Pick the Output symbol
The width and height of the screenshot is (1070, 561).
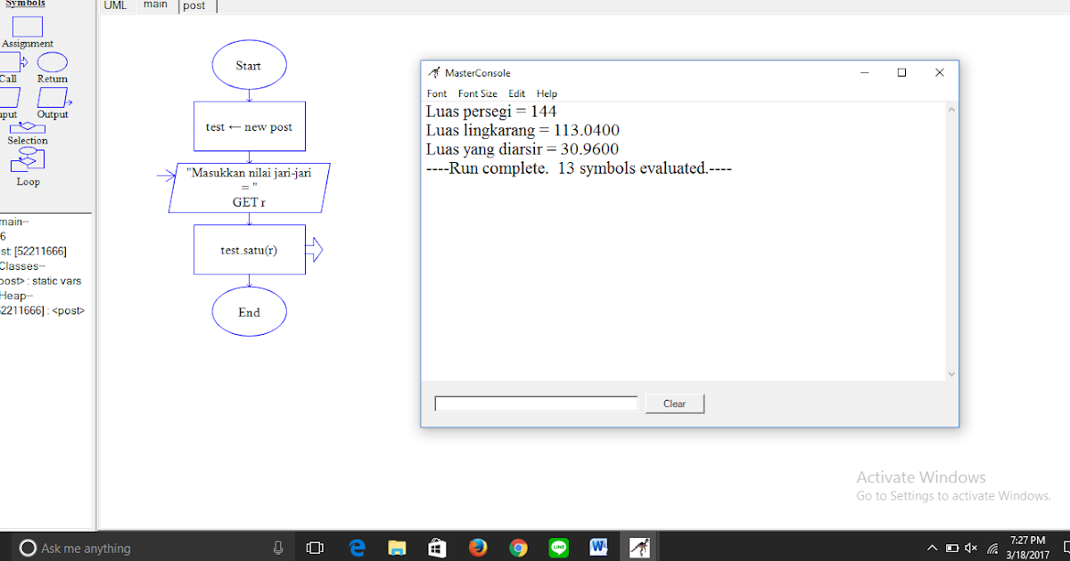pyautogui.click(x=53, y=97)
